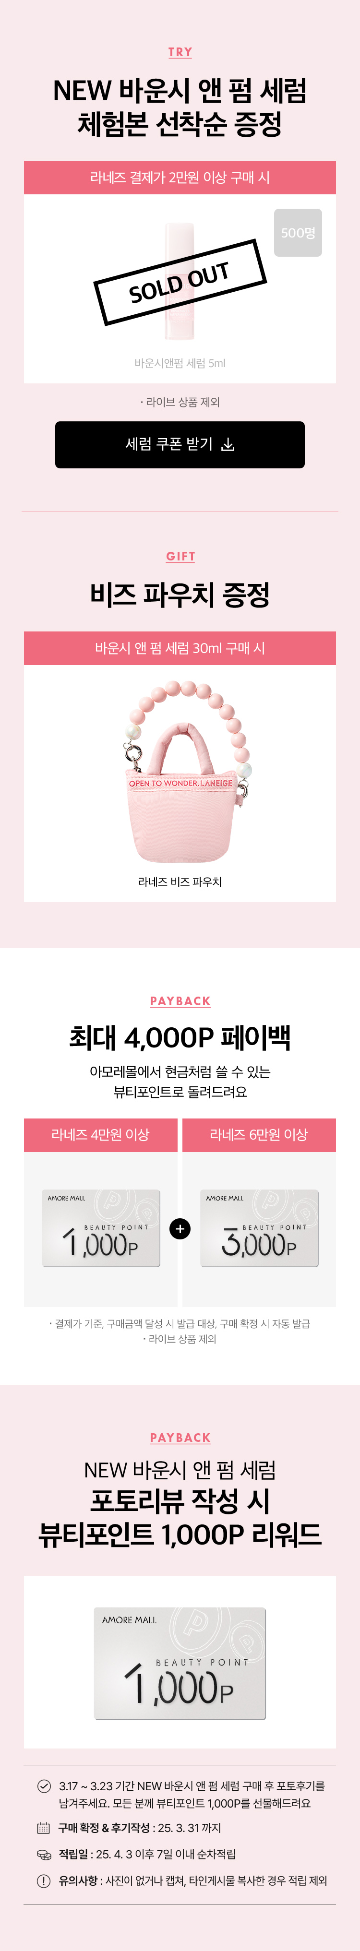360x1951 pixels.
Task: Click the 라네즈 4만원 이상 header
Action: (x=101, y=1134)
